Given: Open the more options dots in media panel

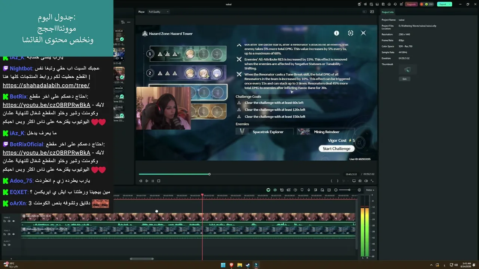Looking at the screenshot, I should click(128, 22).
